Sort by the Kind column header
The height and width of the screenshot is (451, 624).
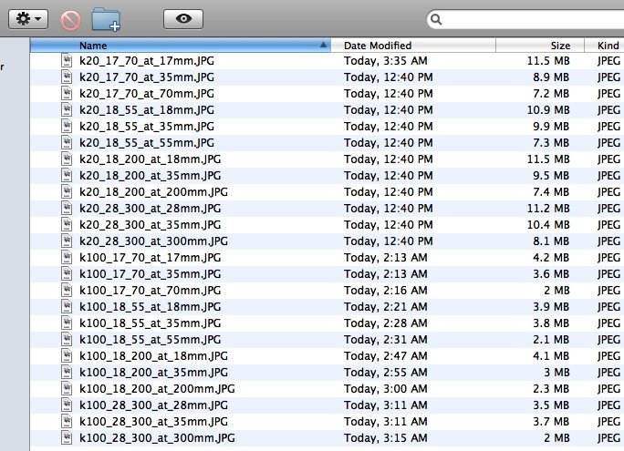[x=607, y=45]
